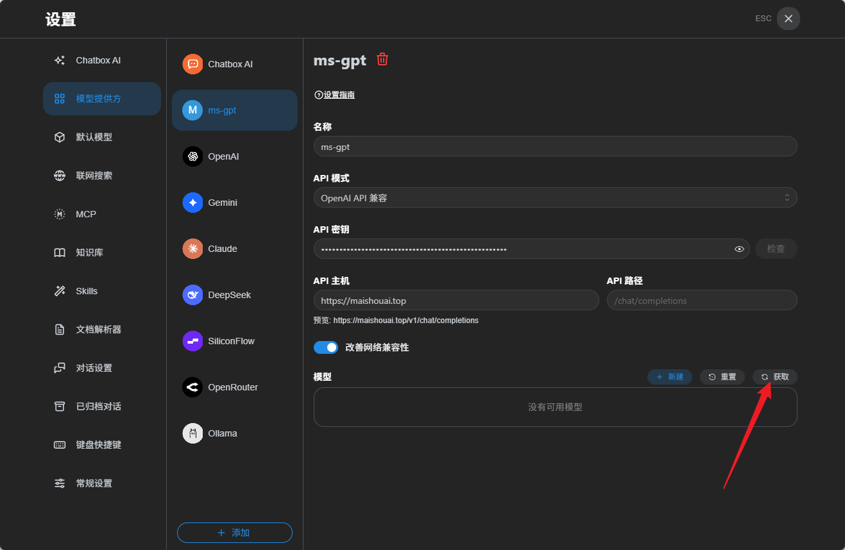Click the question mark icon by 设置指南

[x=318, y=95]
